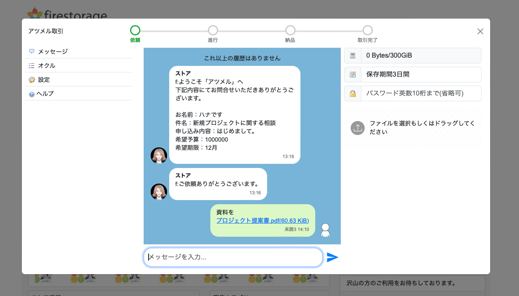Select the 納品 progress step circle
Viewport: 519px width, 296px height.
[x=290, y=30]
